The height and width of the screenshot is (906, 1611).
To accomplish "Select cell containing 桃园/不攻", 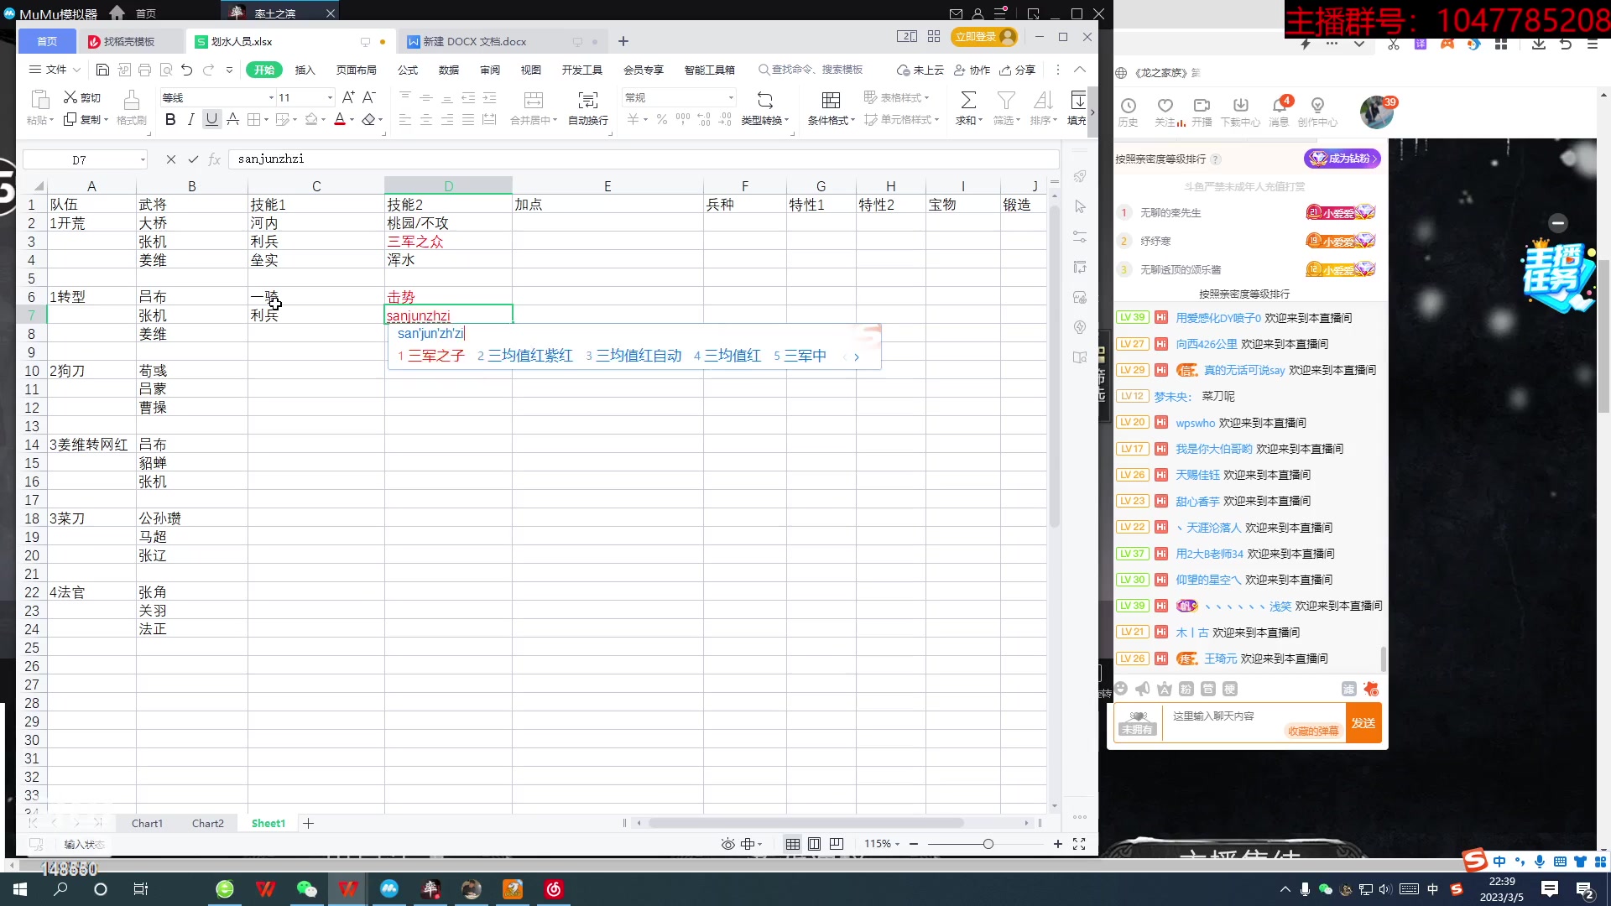I will [448, 223].
